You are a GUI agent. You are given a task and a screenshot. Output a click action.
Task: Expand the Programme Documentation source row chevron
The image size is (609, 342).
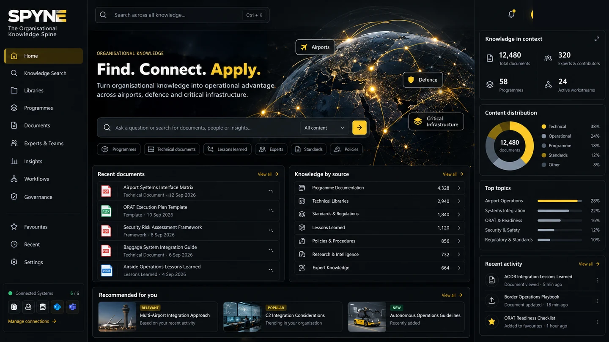coord(459,188)
